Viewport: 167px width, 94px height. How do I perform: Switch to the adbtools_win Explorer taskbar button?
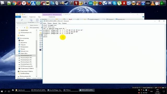pos(22,90)
